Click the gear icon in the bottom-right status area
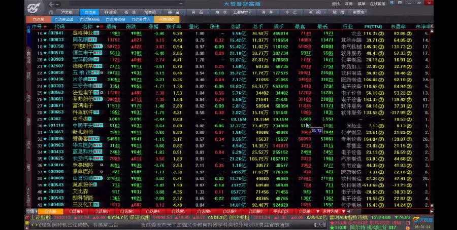 408,227
